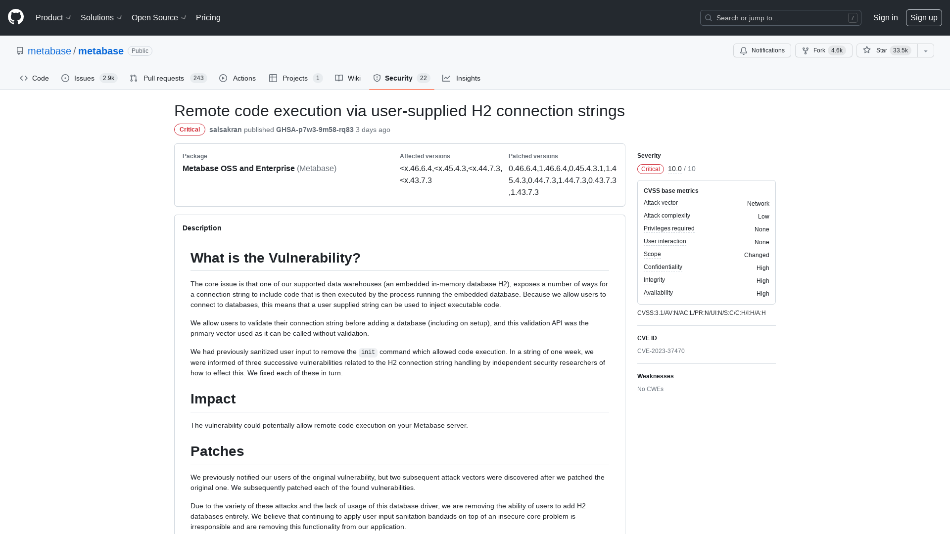Viewport: 950px width, 534px height.
Task: Click the Sign up button
Action: [924, 18]
